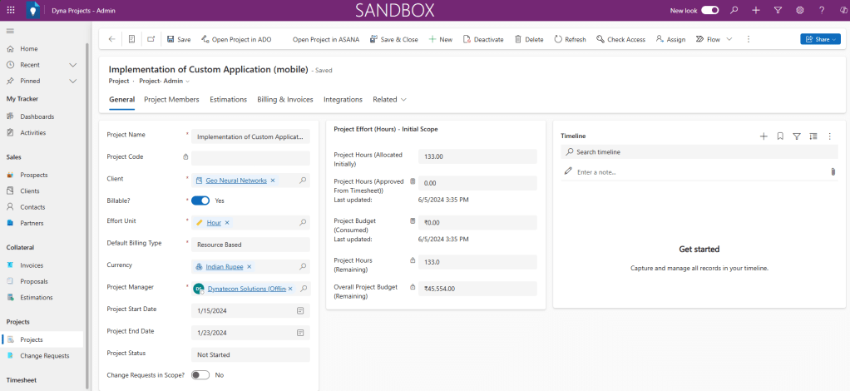Viewport: 850px width, 391px height.
Task: Open settings gear in top bar
Action: tap(799, 10)
